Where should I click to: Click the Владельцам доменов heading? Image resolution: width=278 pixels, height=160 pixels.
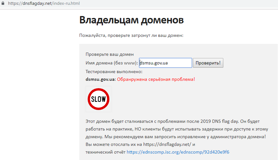coord(131,20)
